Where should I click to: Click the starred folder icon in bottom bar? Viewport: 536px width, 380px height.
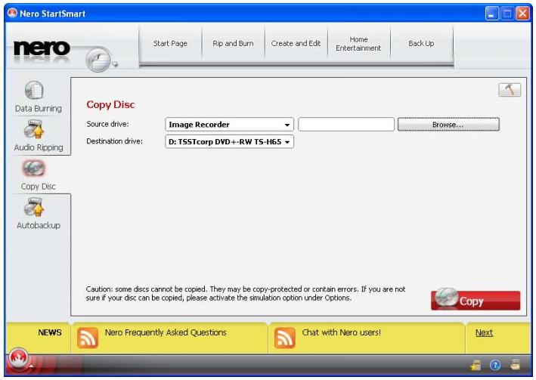click(476, 366)
